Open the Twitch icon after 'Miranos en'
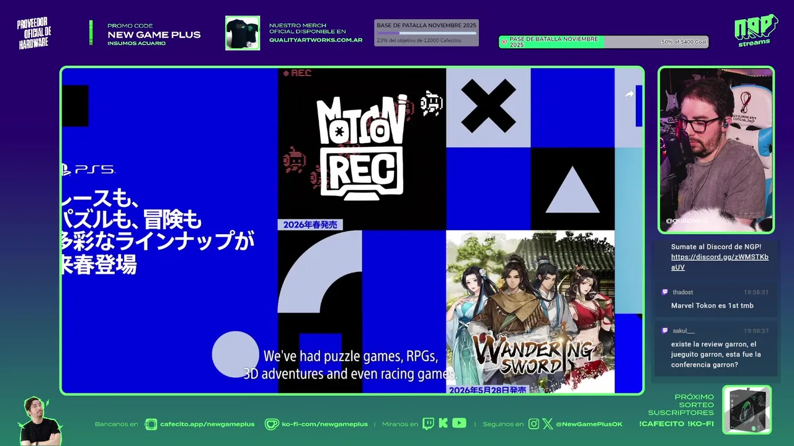The image size is (794, 446). coord(428,424)
